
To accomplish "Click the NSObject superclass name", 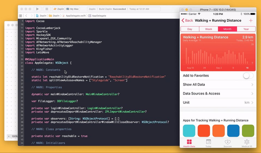I will 62,63.
